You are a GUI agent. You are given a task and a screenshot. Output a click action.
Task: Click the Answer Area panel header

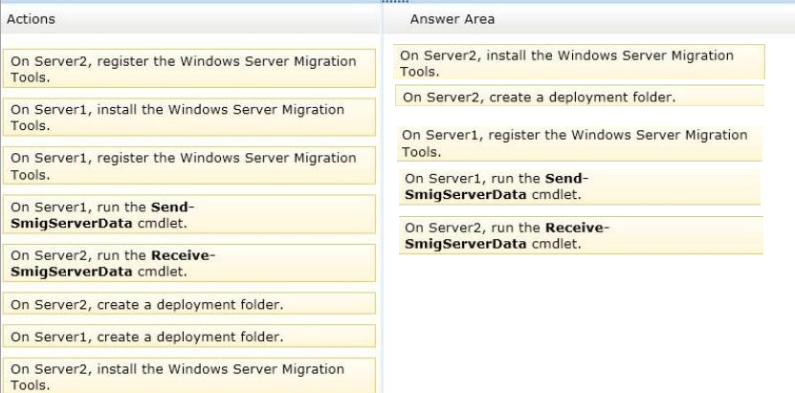click(x=588, y=19)
